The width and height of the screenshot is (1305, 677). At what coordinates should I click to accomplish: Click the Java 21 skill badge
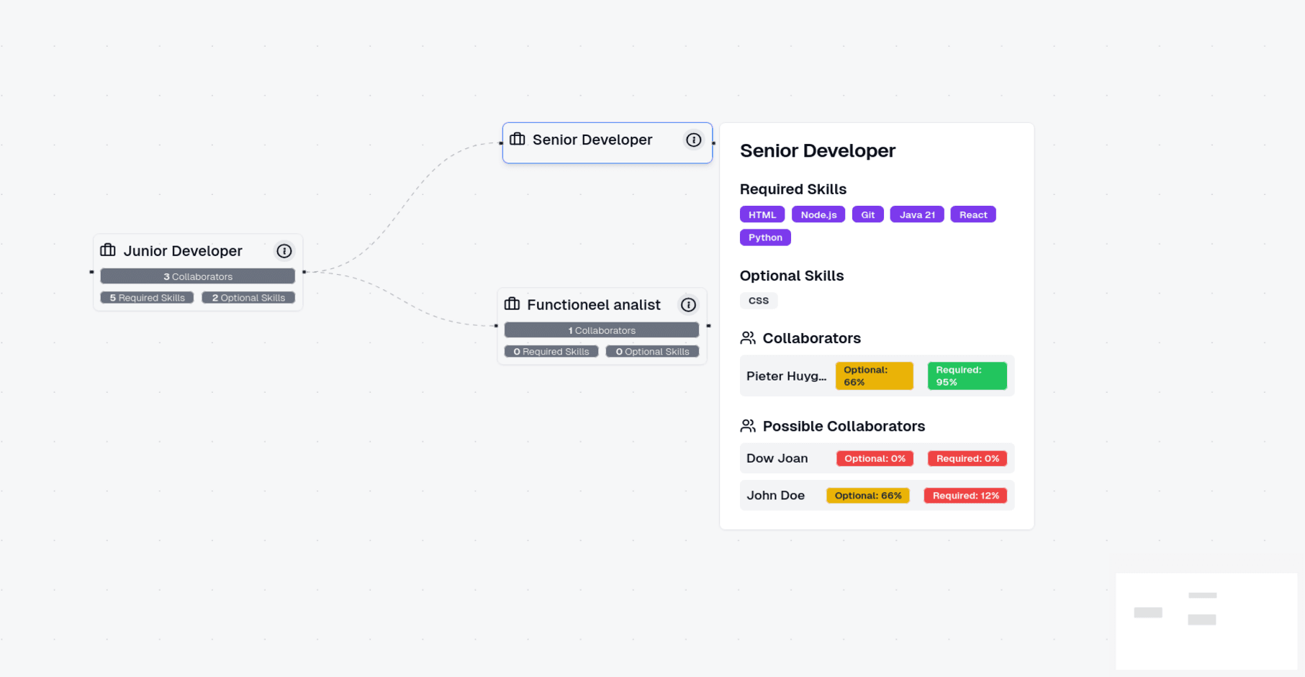point(916,215)
